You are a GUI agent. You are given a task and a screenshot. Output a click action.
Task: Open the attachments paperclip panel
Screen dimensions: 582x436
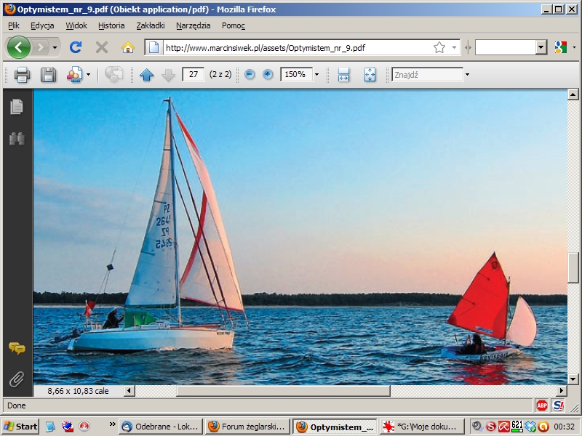tap(16, 379)
